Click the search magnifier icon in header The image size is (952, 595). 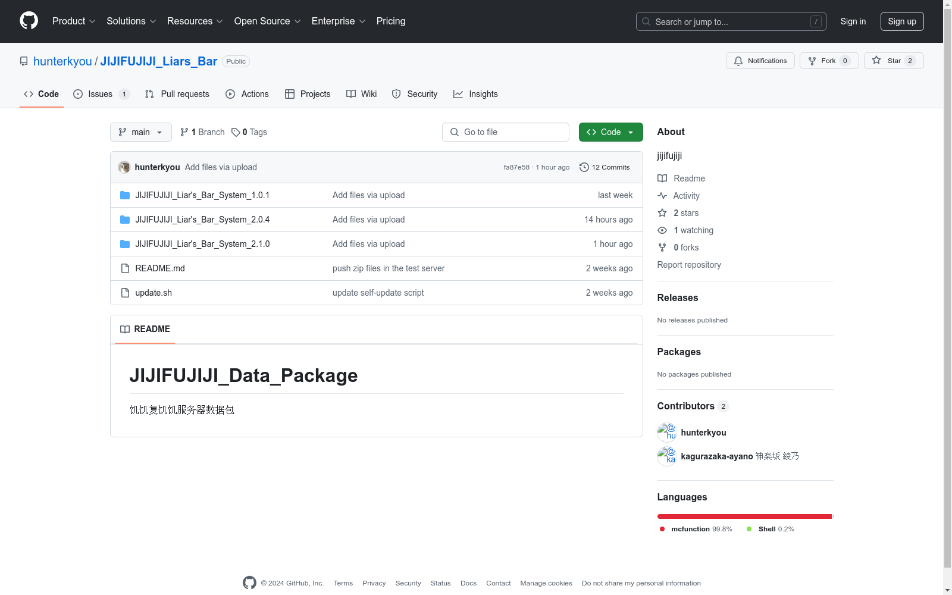(646, 21)
